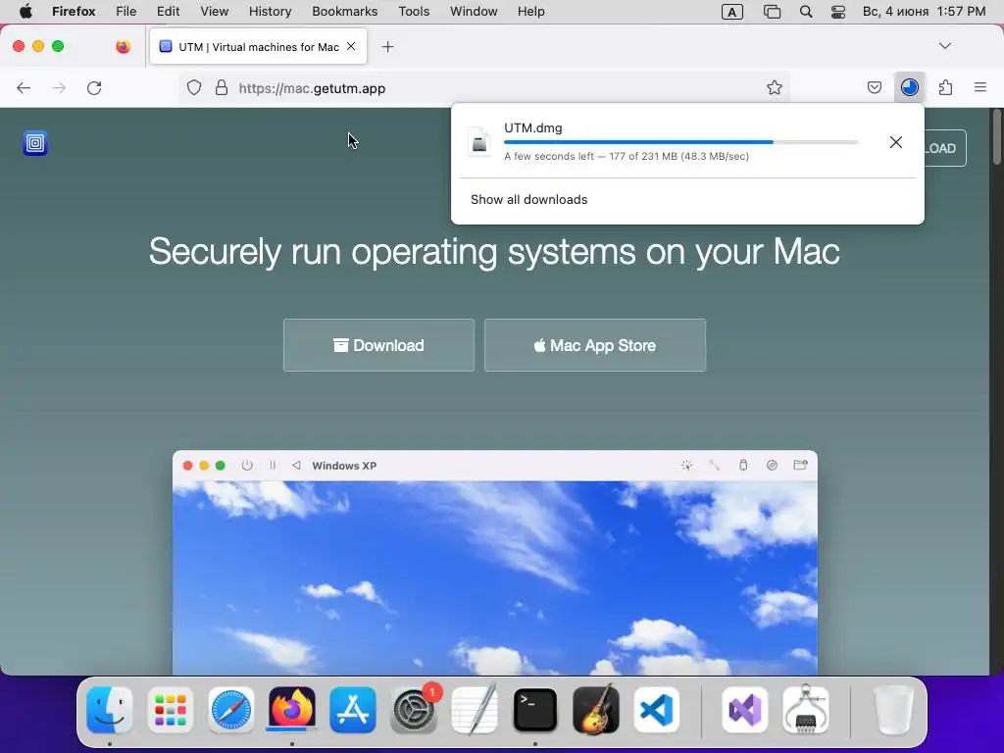Screen dimensions: 1004x753
Task: Click the Stage Manager menu bar icon
Action: coord(773,12)
